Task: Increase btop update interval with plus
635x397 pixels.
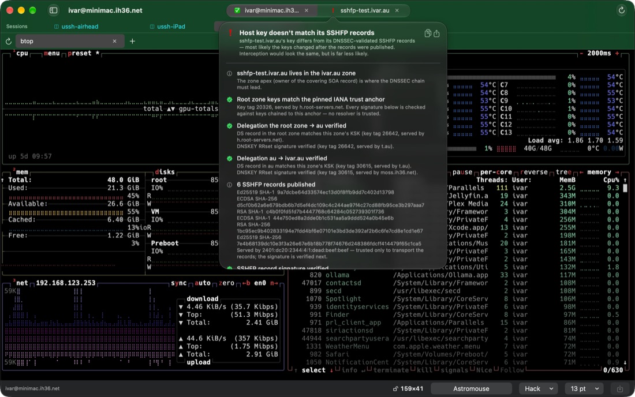Action: coord(617,54)
